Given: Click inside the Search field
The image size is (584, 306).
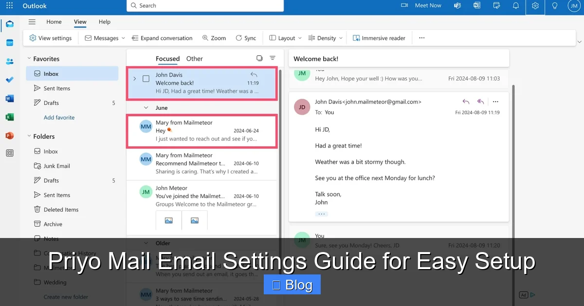Looking at the screenshot, I should (204, 5).
